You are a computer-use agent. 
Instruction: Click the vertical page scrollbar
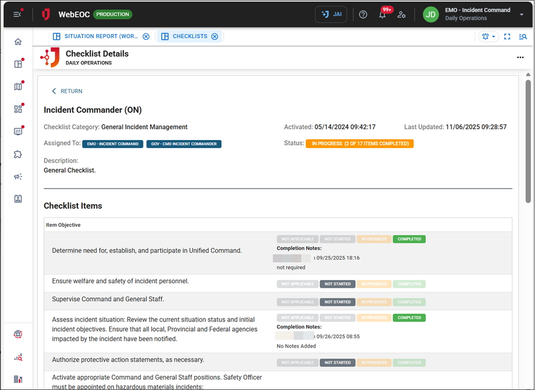click(528, 142)
